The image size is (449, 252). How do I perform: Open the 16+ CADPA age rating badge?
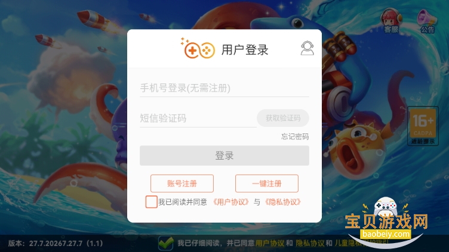(423, 126)
